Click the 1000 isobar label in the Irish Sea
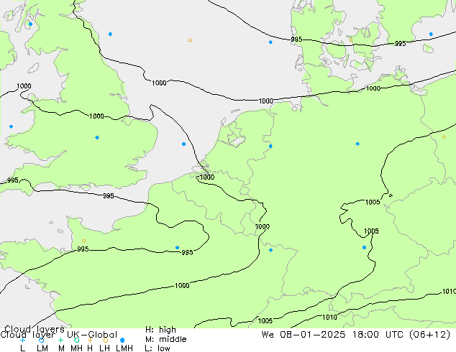This screenshot has width=456, height=352. coord(24,86)
